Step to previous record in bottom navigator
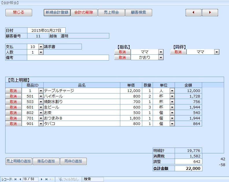 pyautogui.click(x=20, y=179)
